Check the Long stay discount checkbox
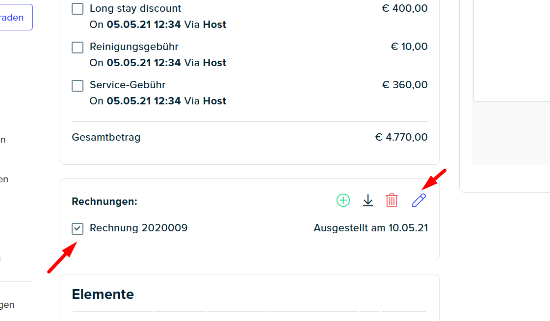550x321 pixels. [x=78, y=9]
